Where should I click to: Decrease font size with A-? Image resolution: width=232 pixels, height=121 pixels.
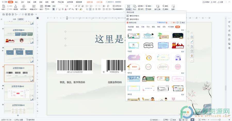tap(79, 6)
